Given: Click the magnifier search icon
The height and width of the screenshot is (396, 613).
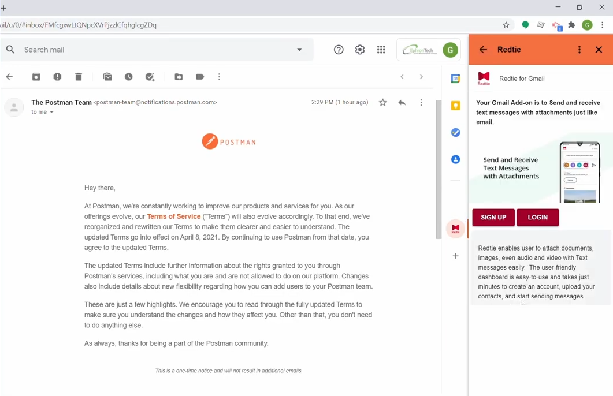Looking at the screenshot, I should click(10, 50).
